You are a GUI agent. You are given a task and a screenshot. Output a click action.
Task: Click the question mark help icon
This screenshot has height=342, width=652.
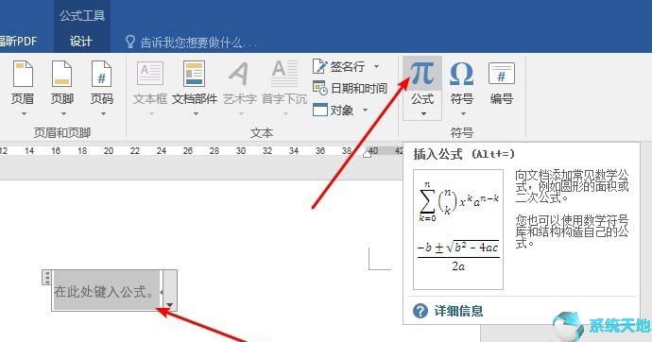[420, 311]
